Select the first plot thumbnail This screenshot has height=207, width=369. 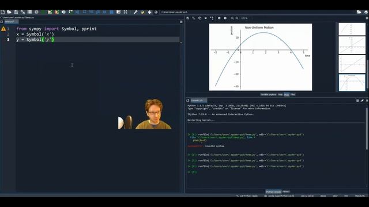click(x=352, y=29)
